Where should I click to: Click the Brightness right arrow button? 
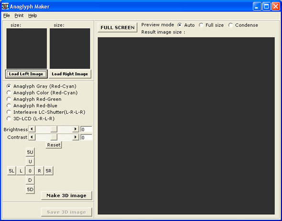pos(76,129)
